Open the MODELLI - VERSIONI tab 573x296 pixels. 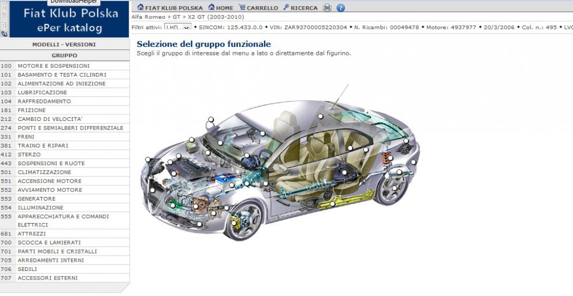pyautogui.click(x=65, y=45)
